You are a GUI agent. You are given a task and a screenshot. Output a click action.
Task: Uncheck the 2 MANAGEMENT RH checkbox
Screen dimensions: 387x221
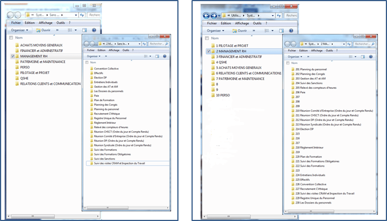click(209, 51)
